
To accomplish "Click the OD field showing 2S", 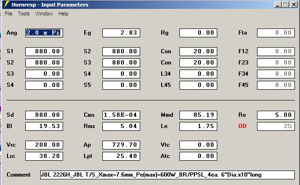I will [x=276, y=126].
